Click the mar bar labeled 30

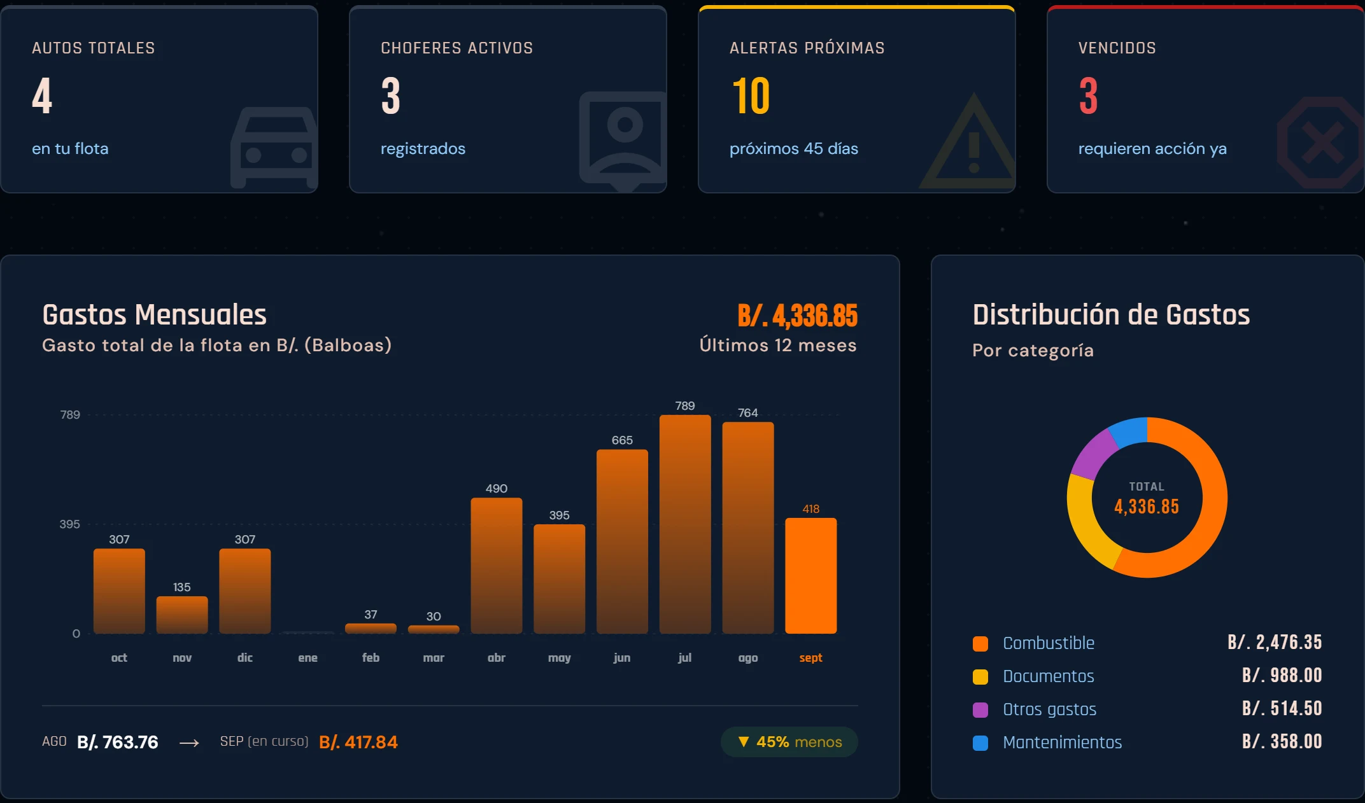click(x=434, y=629)
